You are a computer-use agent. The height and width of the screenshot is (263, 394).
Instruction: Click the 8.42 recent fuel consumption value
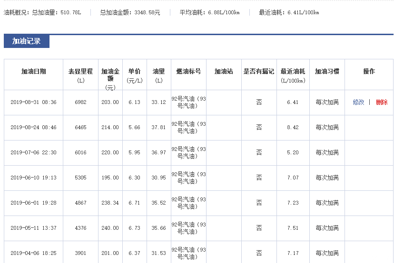point(293,127)
